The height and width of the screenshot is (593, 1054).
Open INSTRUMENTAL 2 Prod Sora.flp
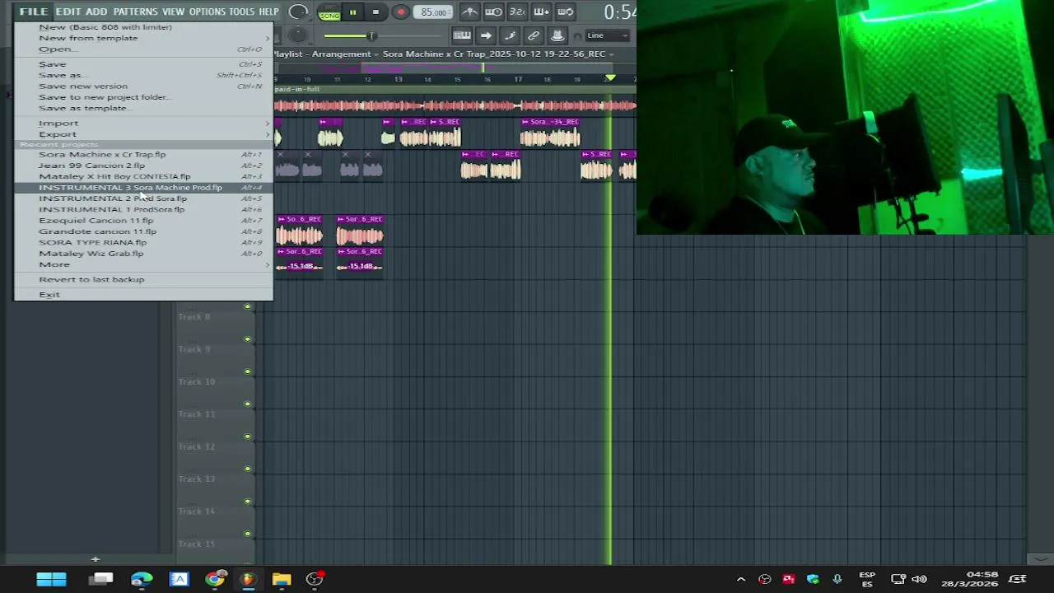click(143, 198)
